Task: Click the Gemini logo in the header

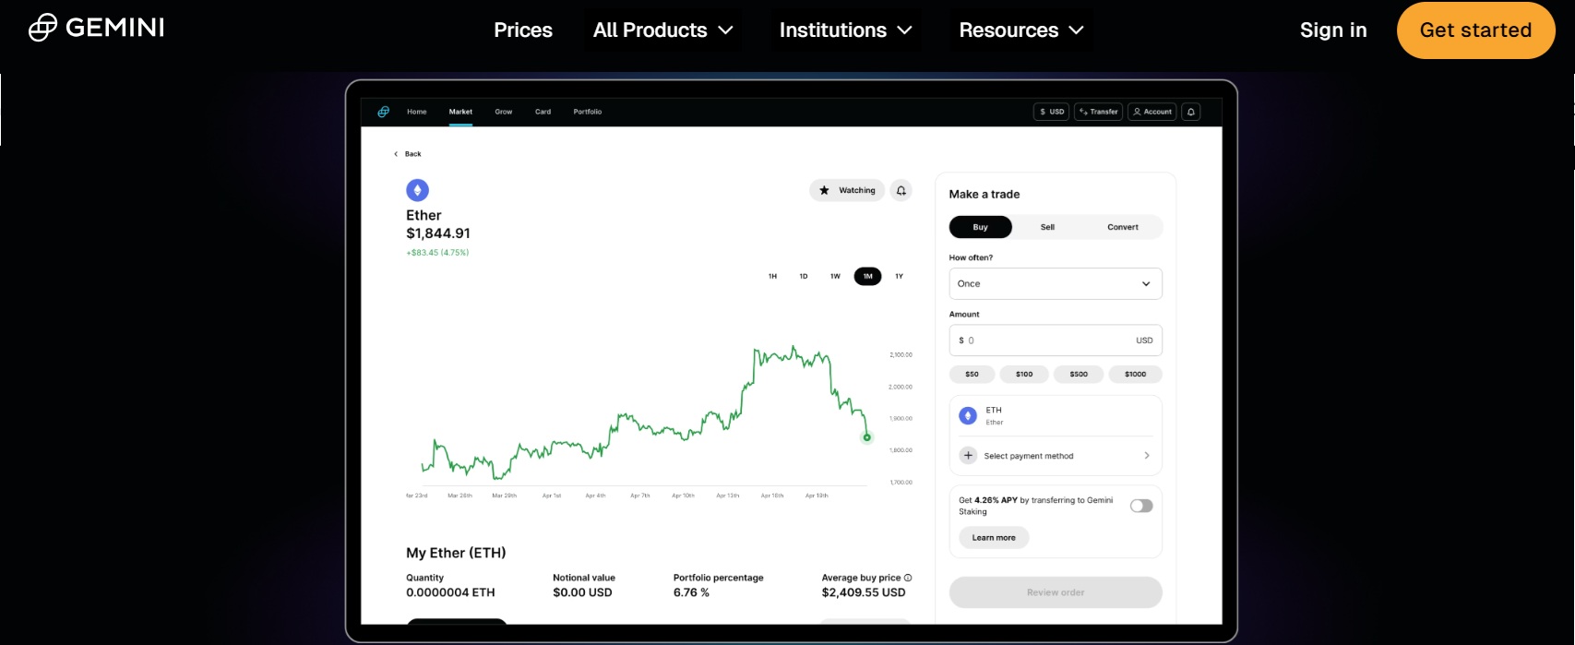Action: (x=96, y=28)
